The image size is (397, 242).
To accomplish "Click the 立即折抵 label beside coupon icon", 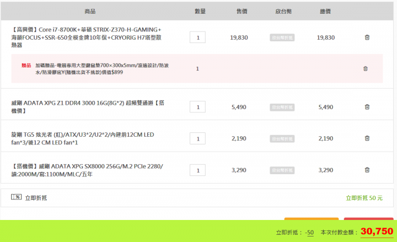I will 36,198.
